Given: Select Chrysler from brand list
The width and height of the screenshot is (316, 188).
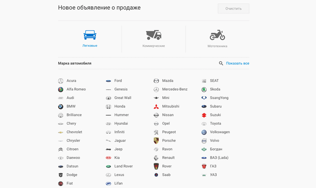Looking at the screenshot, I should pos(73,141).
